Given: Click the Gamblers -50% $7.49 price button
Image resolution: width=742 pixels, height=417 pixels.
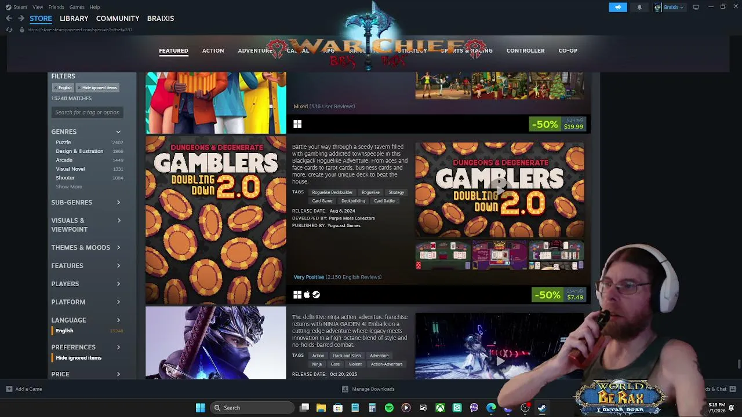Looking at the screenshot, I should (x=560, y=295).
